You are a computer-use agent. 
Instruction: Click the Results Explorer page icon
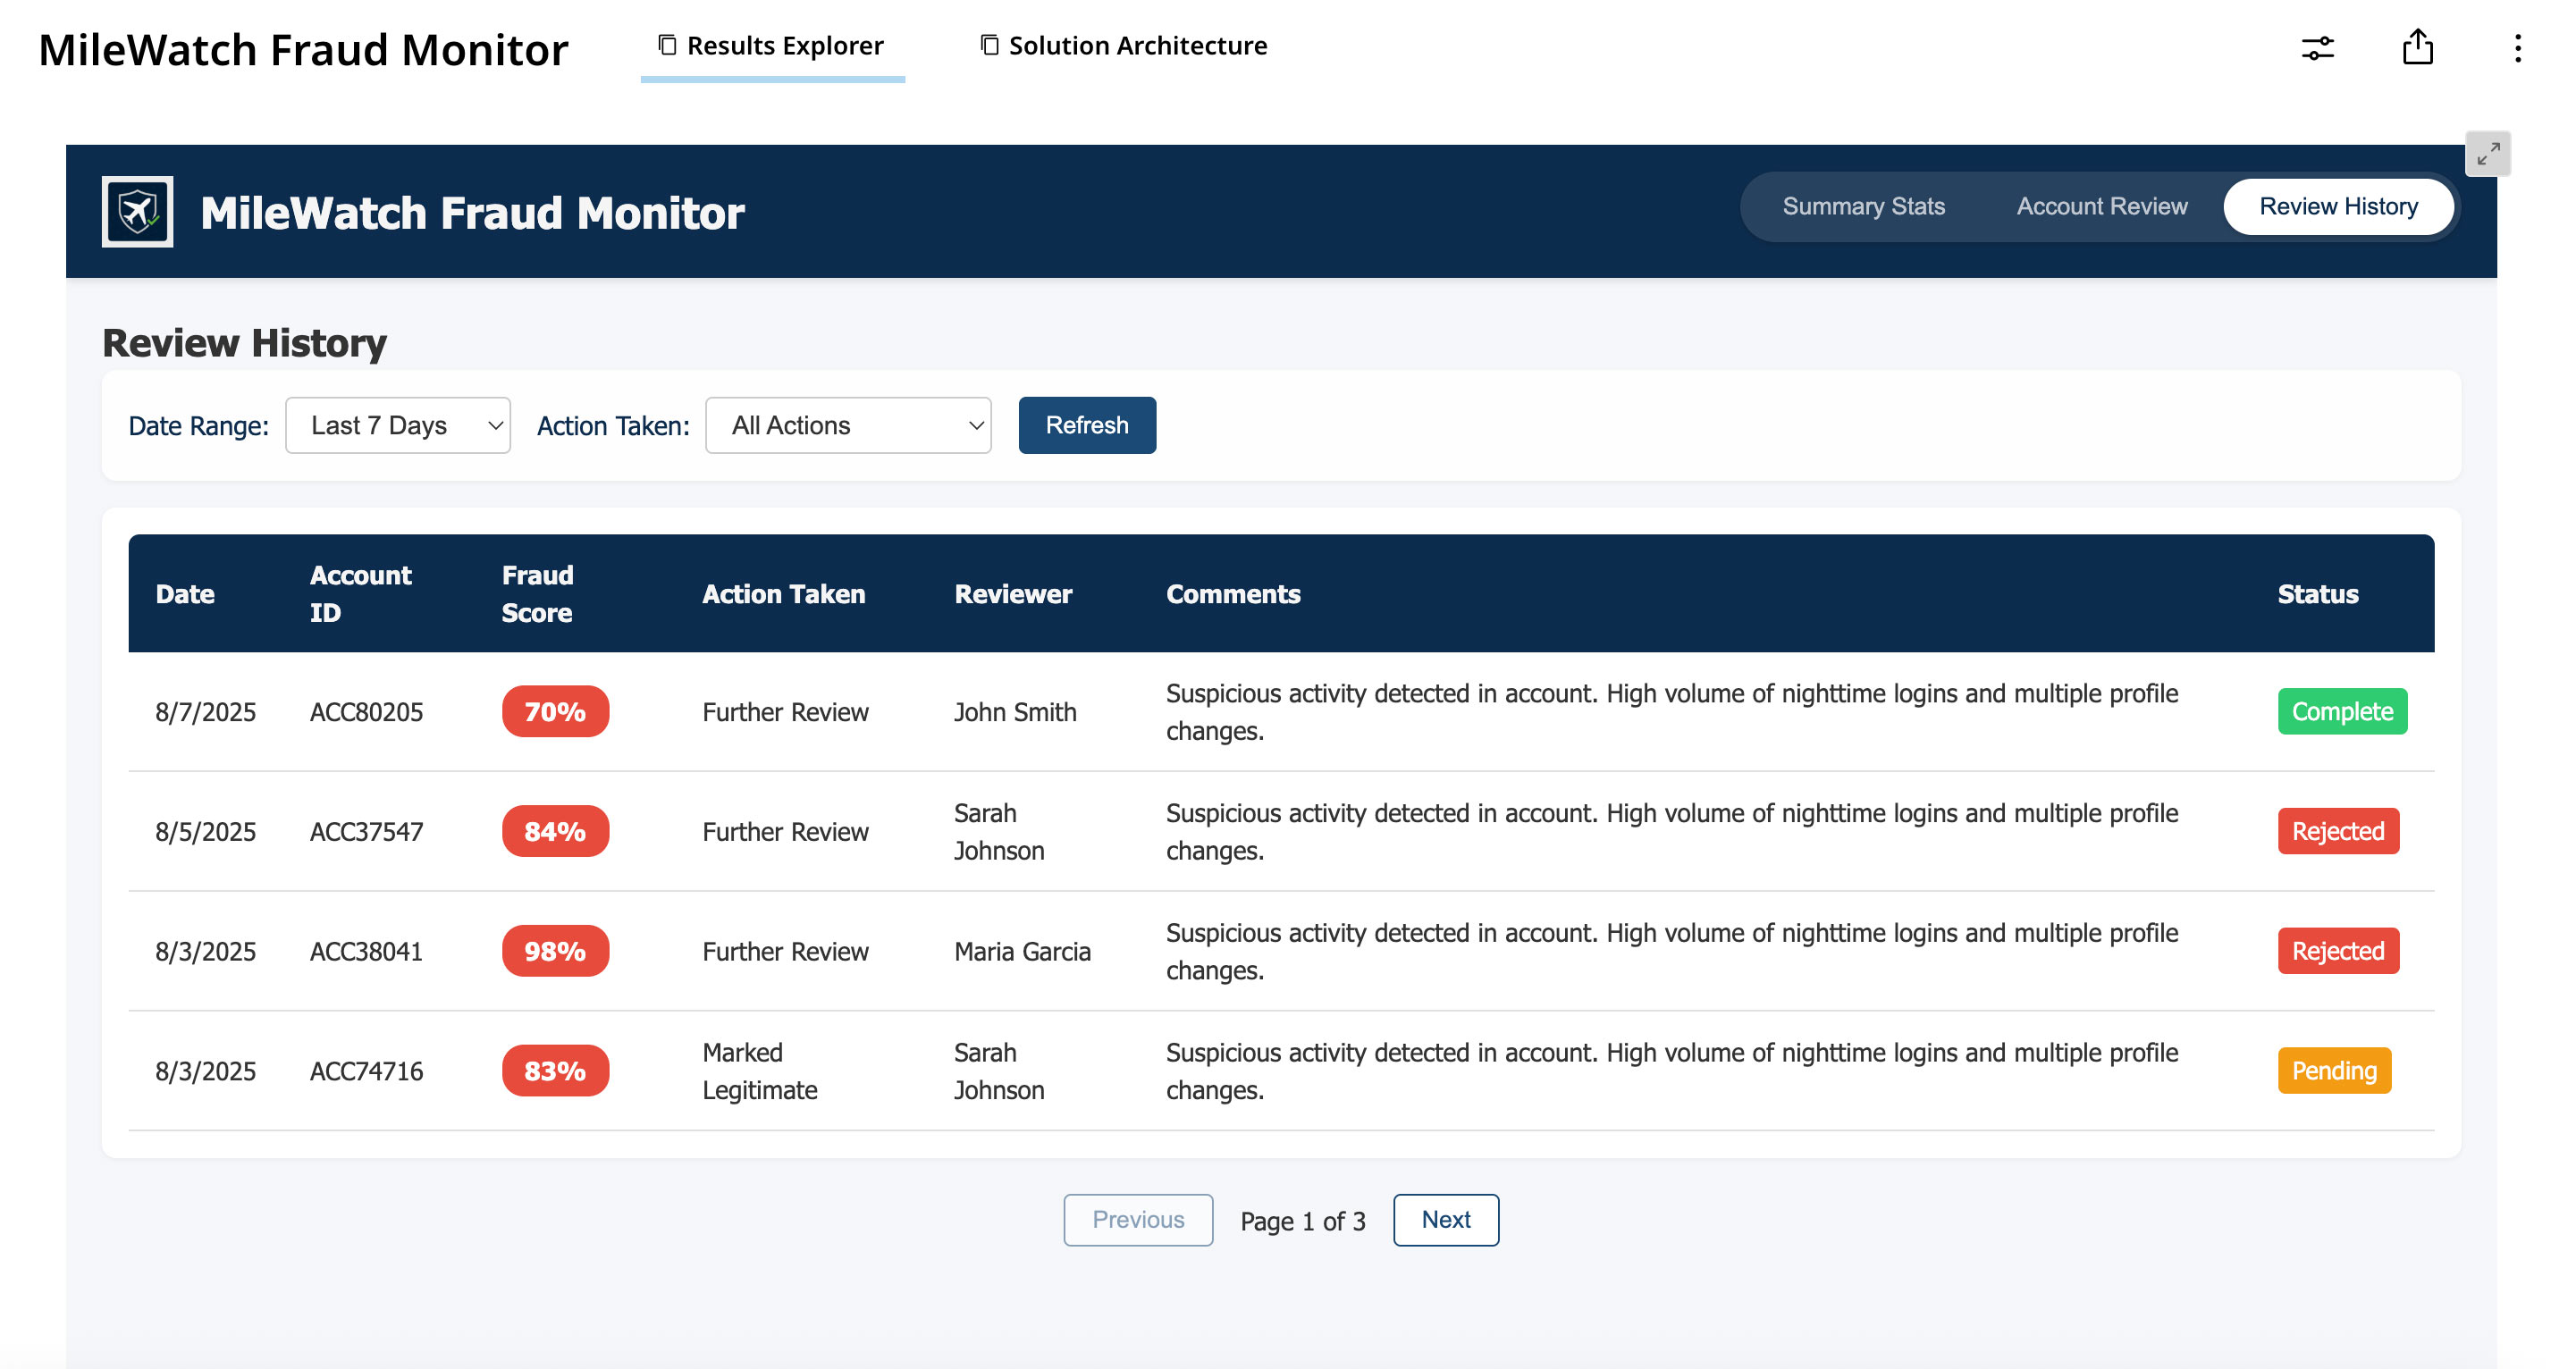pos(667,45)
